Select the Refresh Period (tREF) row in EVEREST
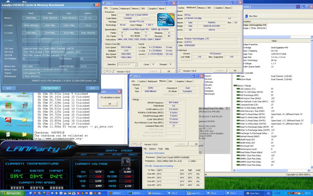The height and width of the screenshot is (196, 313). [x=272, y=136]
